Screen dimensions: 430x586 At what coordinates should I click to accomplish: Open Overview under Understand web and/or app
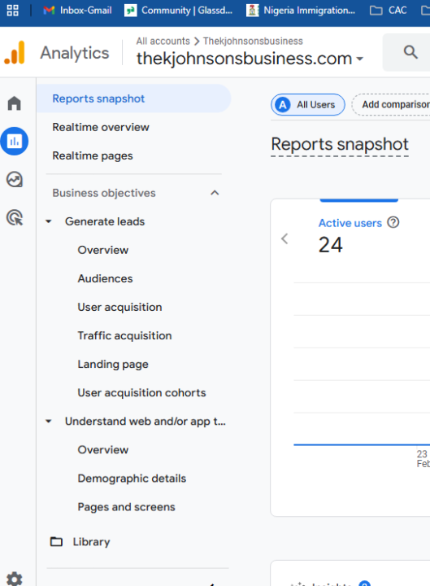(x=103, y=450)
